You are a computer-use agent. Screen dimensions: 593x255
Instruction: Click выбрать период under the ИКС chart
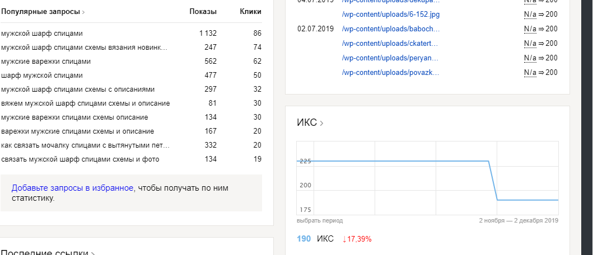320,221
